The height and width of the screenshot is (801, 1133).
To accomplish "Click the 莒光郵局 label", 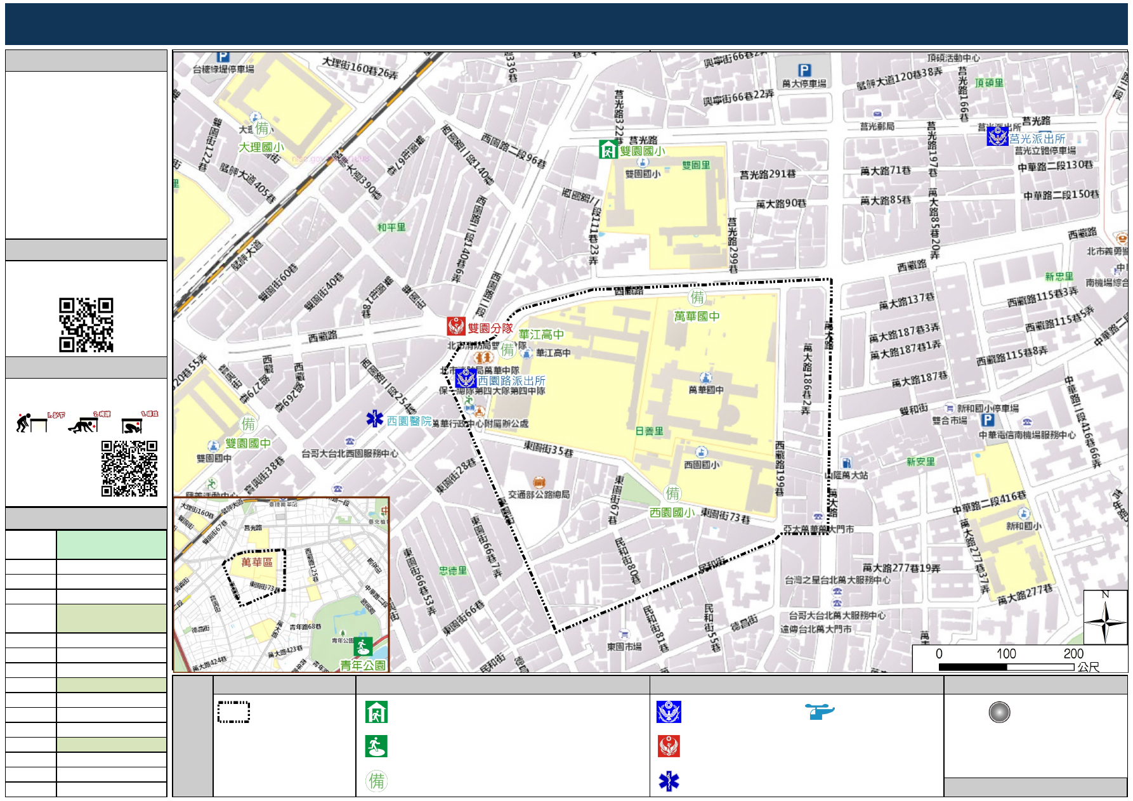I will pos(877,127).
